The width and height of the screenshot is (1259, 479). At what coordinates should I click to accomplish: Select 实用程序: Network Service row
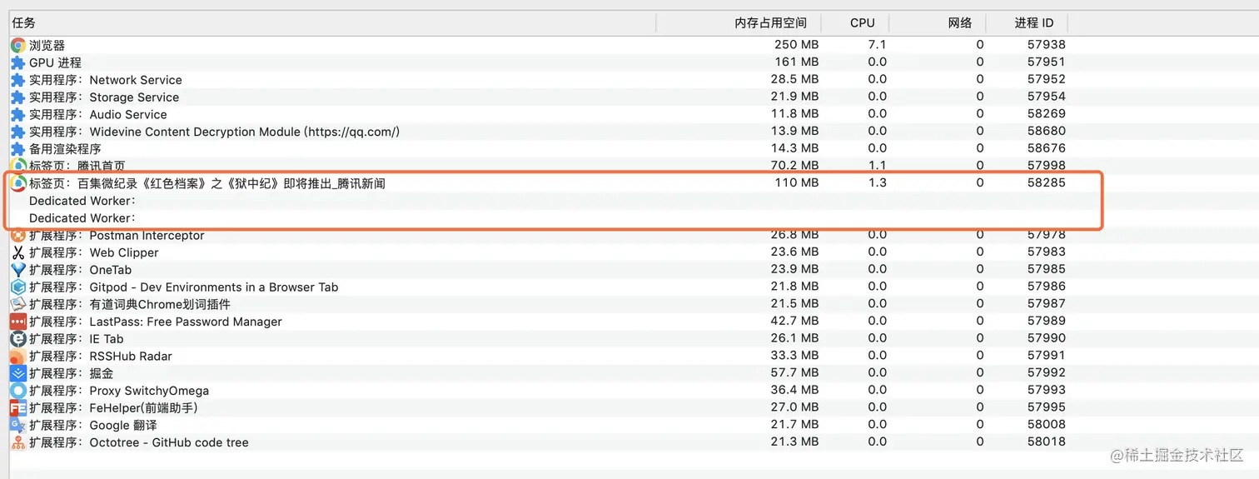coord(106,80)
